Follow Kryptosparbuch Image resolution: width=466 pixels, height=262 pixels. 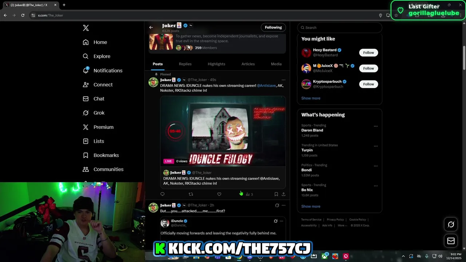(368, 84)
